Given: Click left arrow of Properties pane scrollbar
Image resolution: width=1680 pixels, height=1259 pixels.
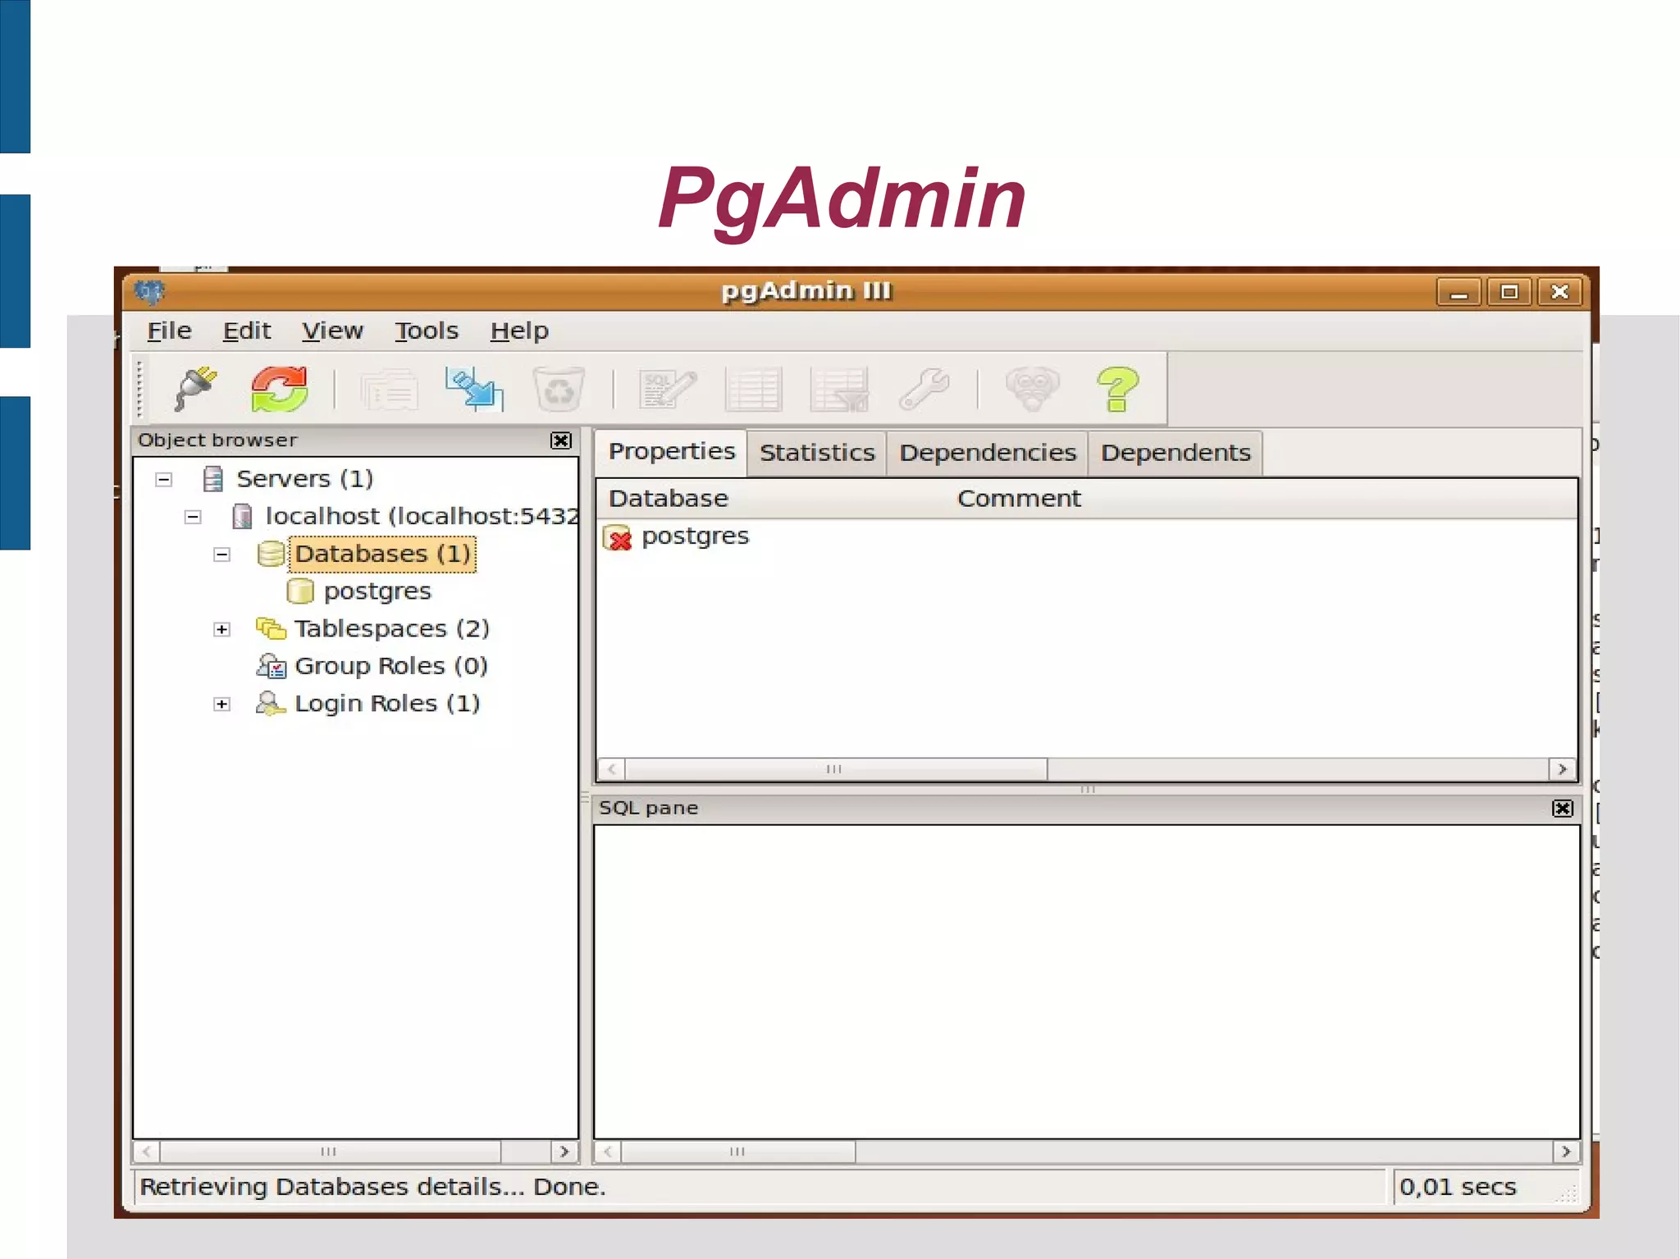Looking at the screenshot, I should click(x=611, y=769).
